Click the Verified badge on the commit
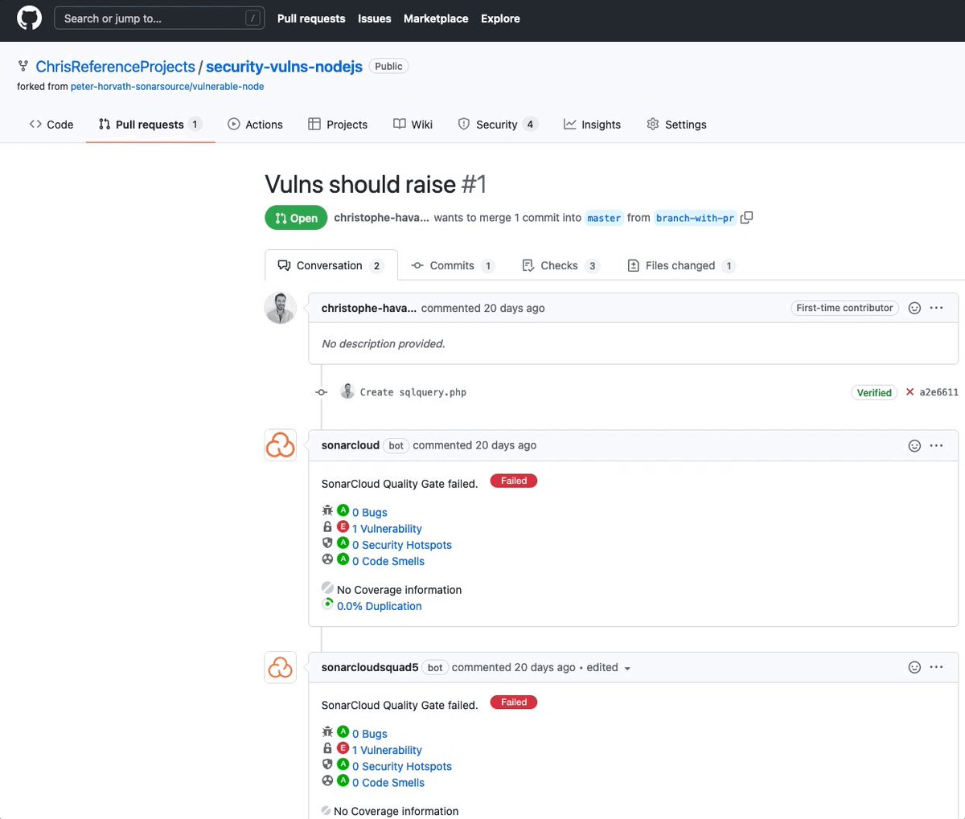This screenshot has height=819, width=965. click(x=874, y=392)
